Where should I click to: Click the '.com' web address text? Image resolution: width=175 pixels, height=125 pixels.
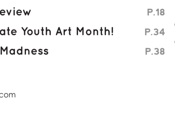click(x=8, y=95)
